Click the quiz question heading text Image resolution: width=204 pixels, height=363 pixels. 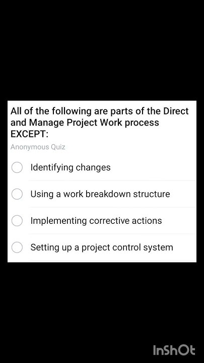(x=99, y=123)
